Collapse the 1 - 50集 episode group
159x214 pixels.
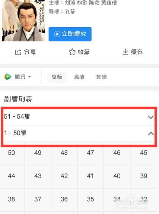tap(79, 133)
